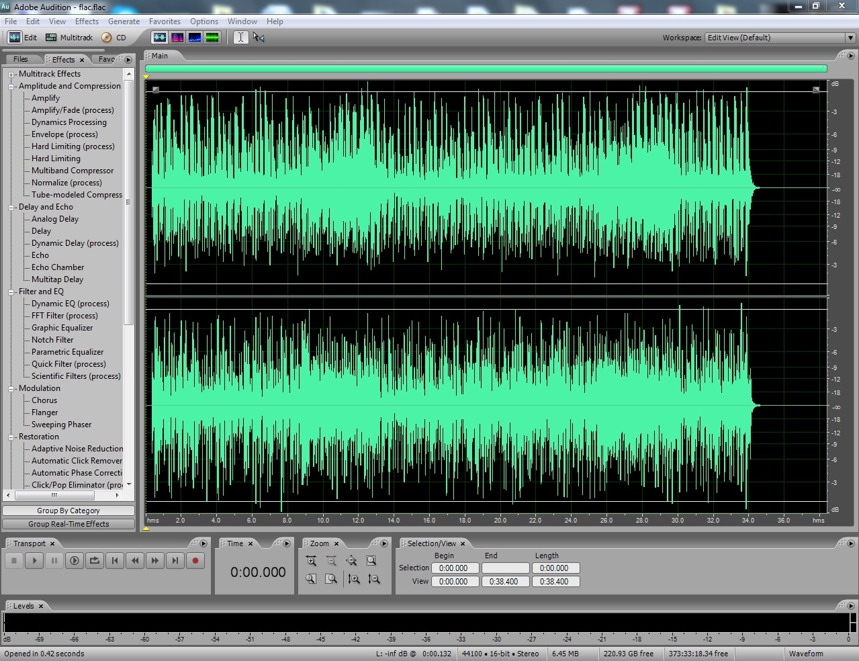Screen dimensions: 859x661
Task: Toggle the Edit view button
Action: (24, 38)
